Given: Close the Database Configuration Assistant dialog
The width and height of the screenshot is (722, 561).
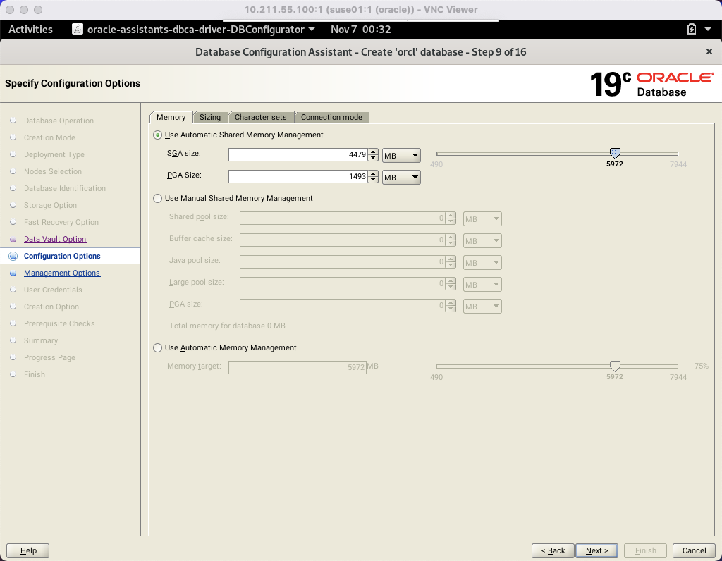Looking at the screenshot, I should tap(709, 51).
